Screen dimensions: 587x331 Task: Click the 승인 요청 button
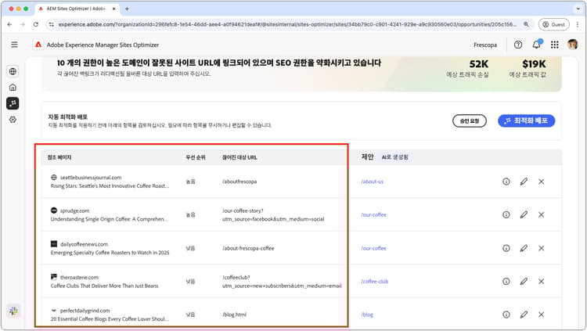coord(470,121)
